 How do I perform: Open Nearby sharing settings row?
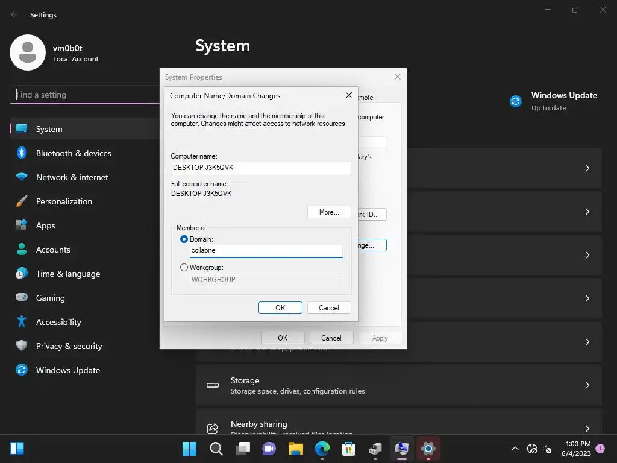point(399,421)
